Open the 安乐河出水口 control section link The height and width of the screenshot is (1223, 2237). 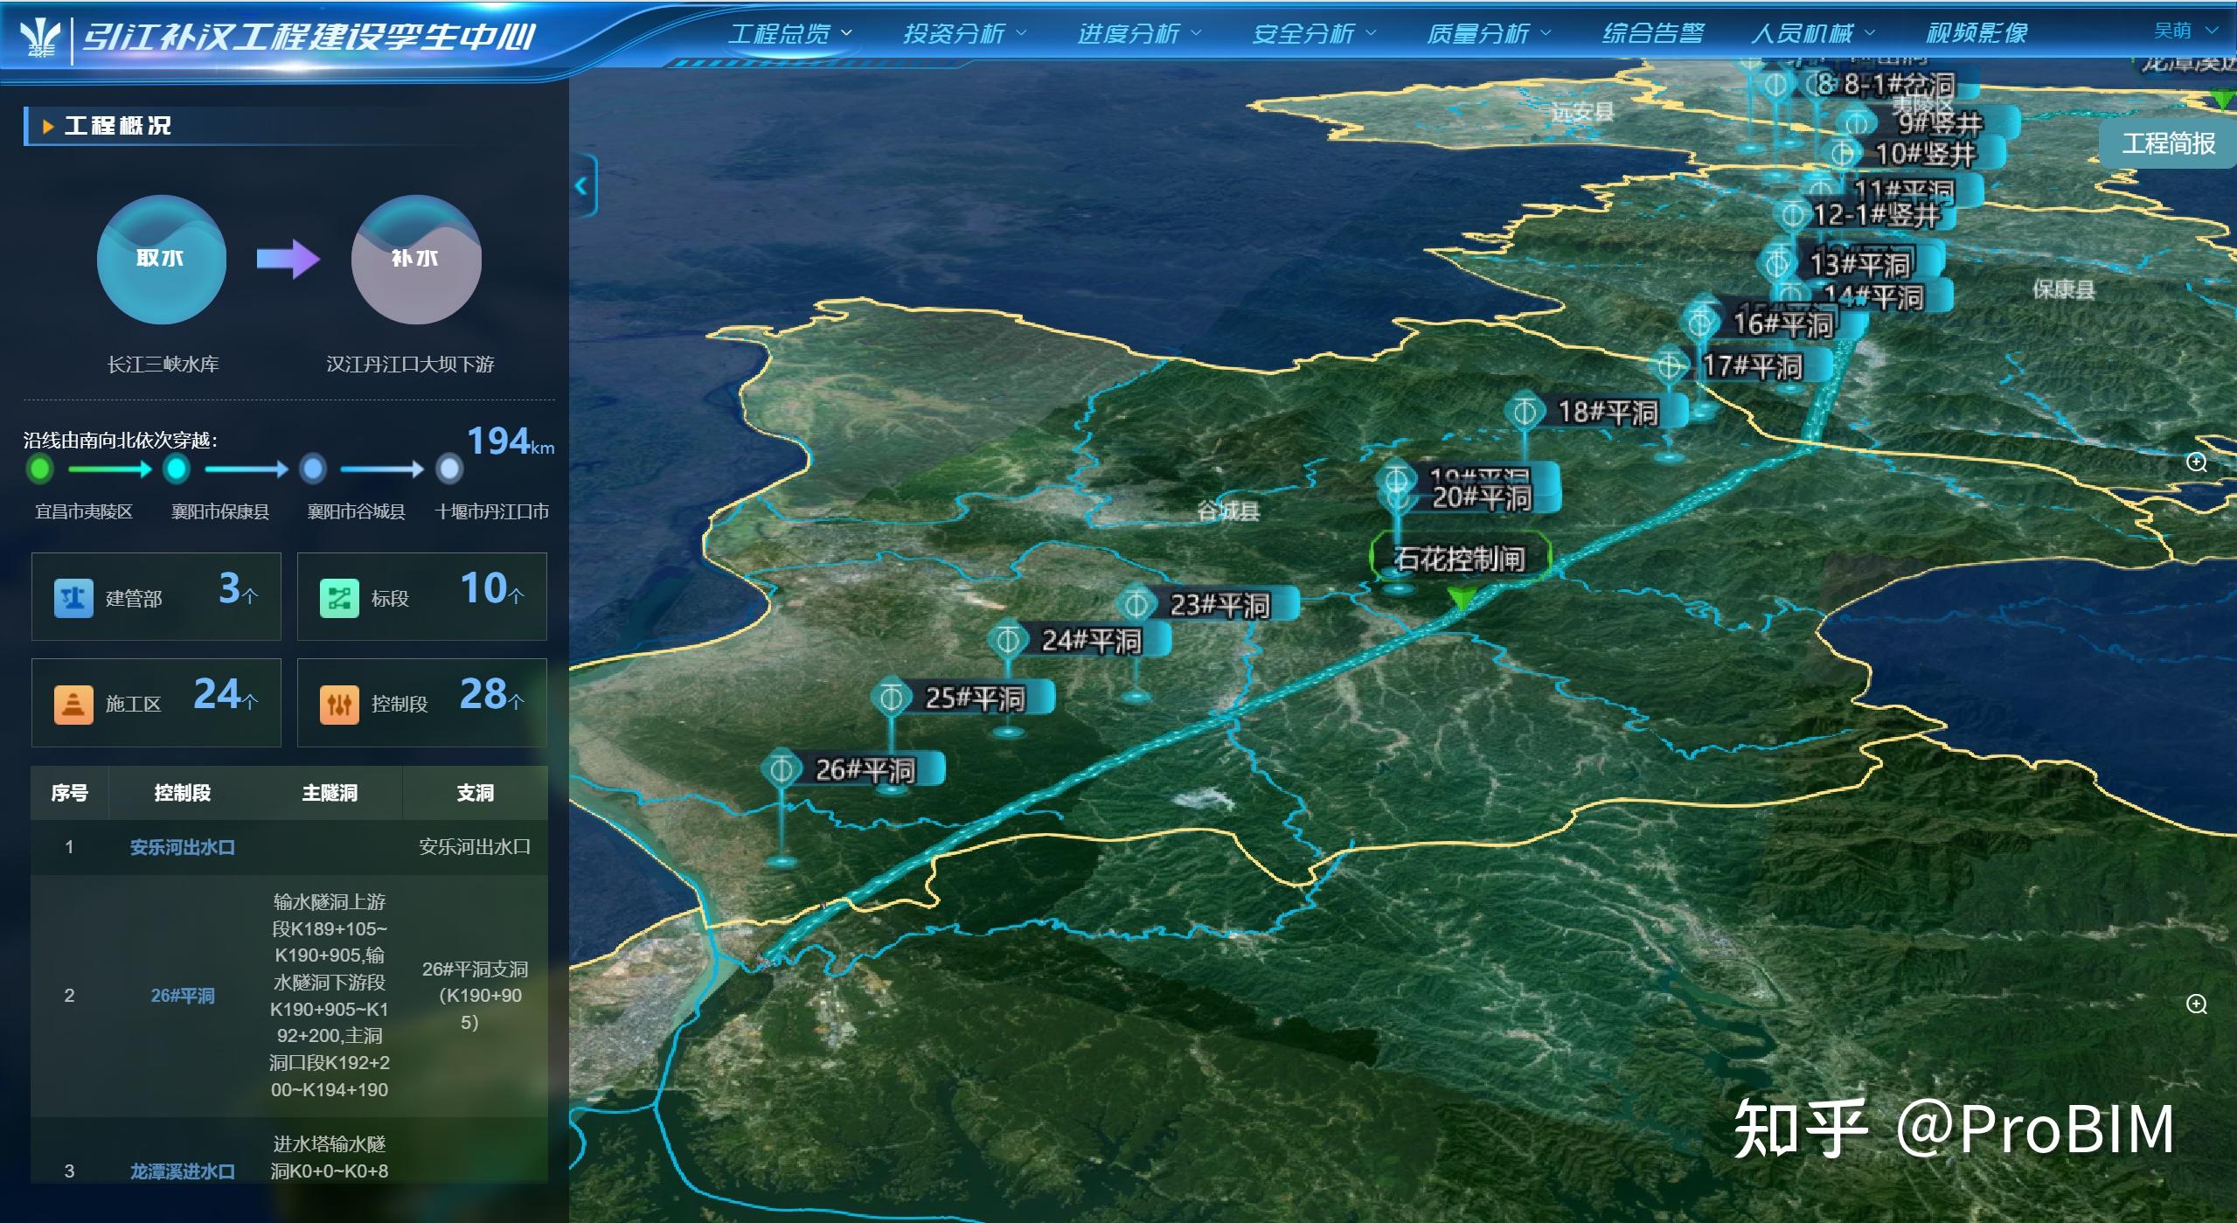pyautogui.click(x=182, y=847)
